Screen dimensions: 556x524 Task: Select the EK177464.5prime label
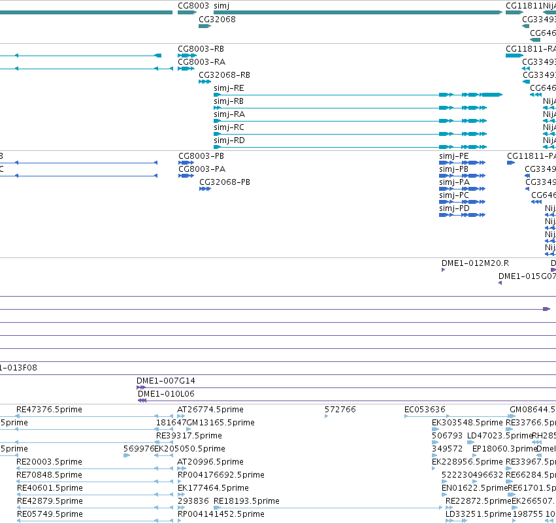(213, 488)
